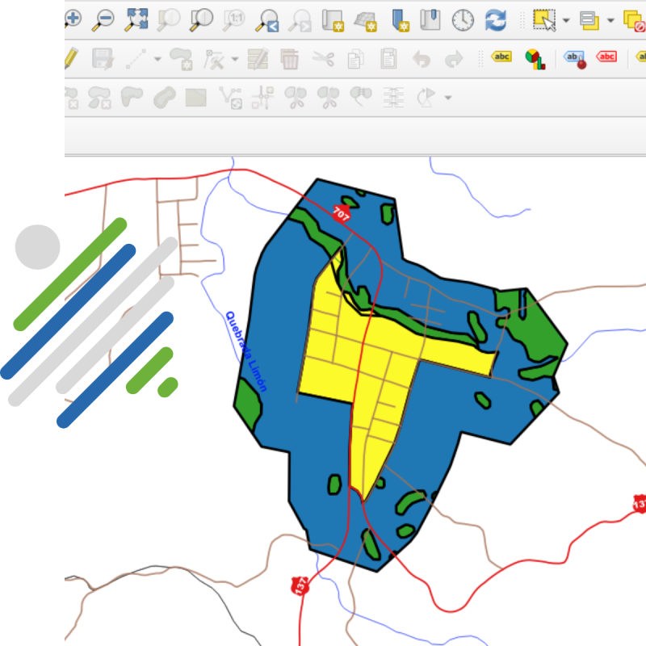Click Delete Selected trash can icon

coord(290,59)
